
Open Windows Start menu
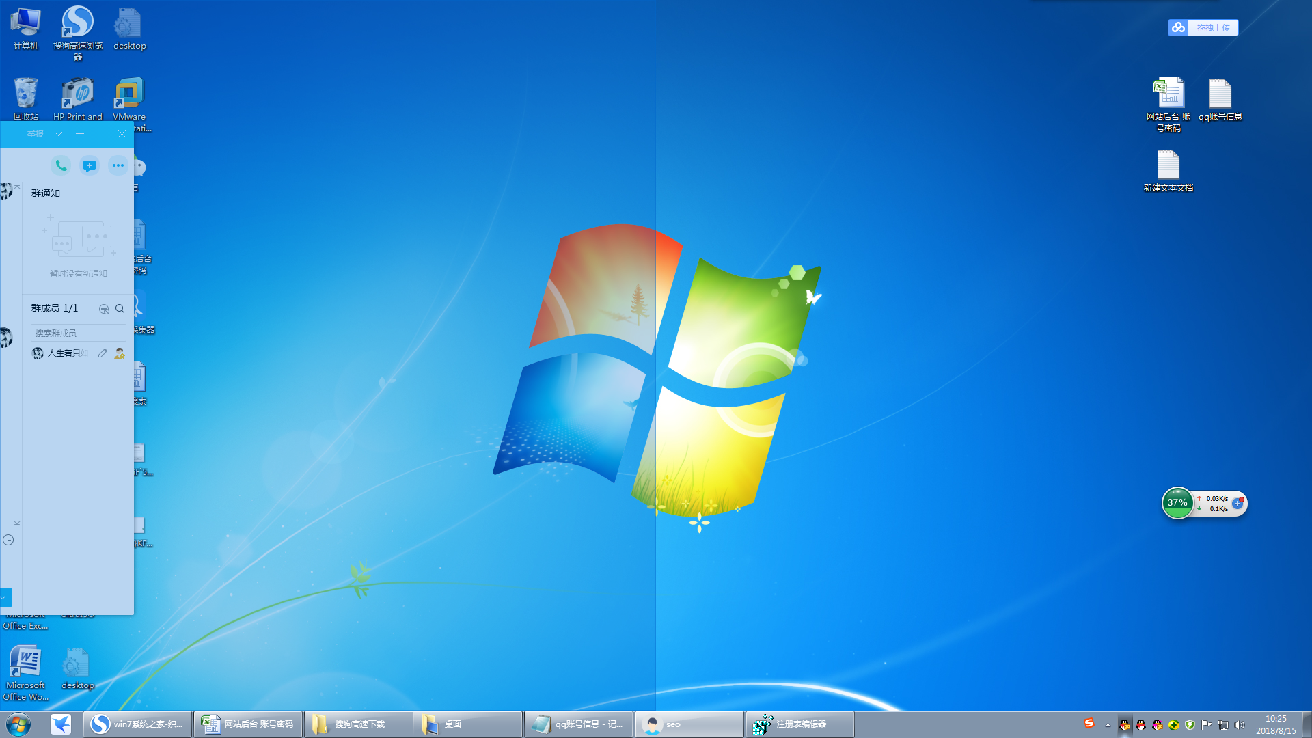18,724
